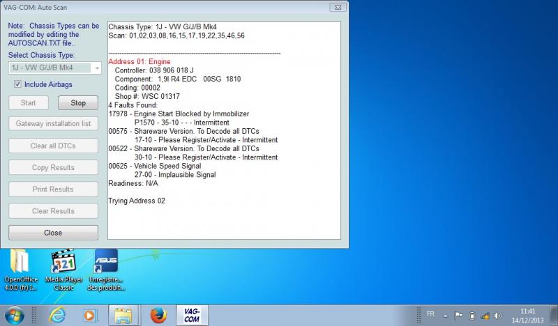558x326 pixels.
Task: Click fault '00575 - Shareware Version' line
Action: tap(183, 131)
